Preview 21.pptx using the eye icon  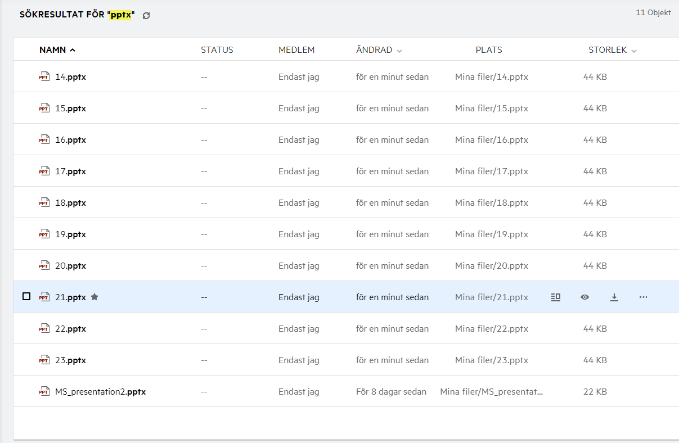[585, 297]
